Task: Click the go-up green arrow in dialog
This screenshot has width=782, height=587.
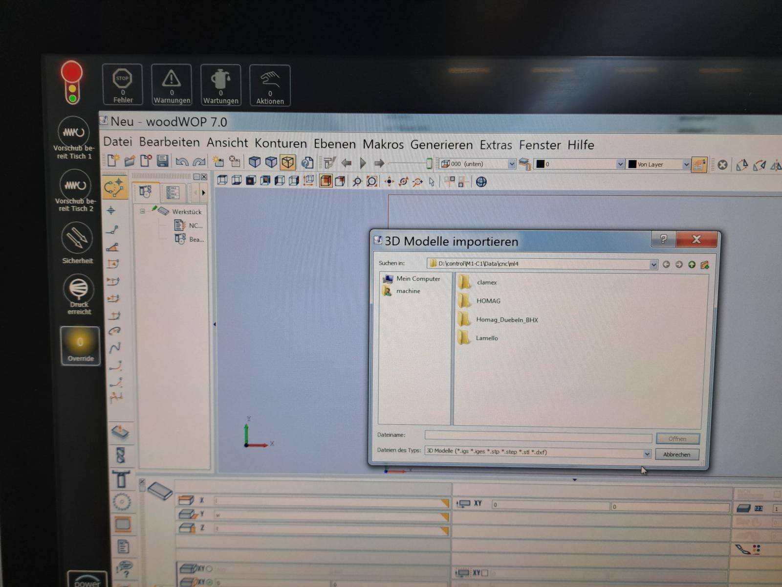Action: 692,265
